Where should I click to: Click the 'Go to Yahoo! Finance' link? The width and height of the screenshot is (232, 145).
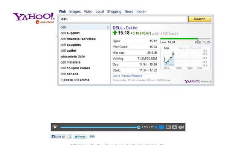(x=127, y=76)
